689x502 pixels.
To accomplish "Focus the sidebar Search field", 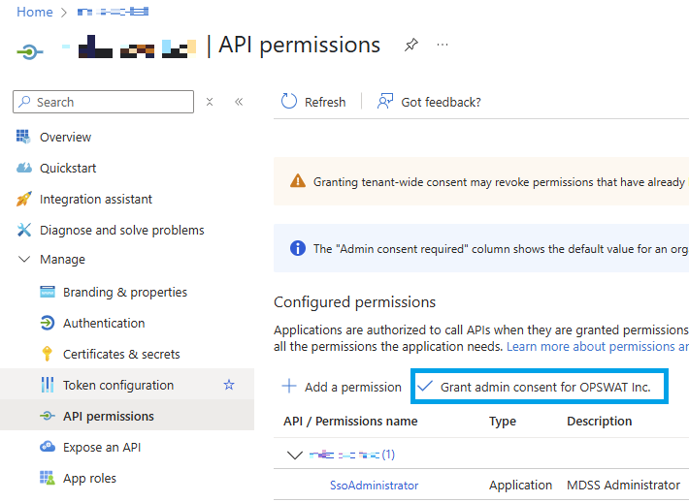I will [x=103, y=102].
